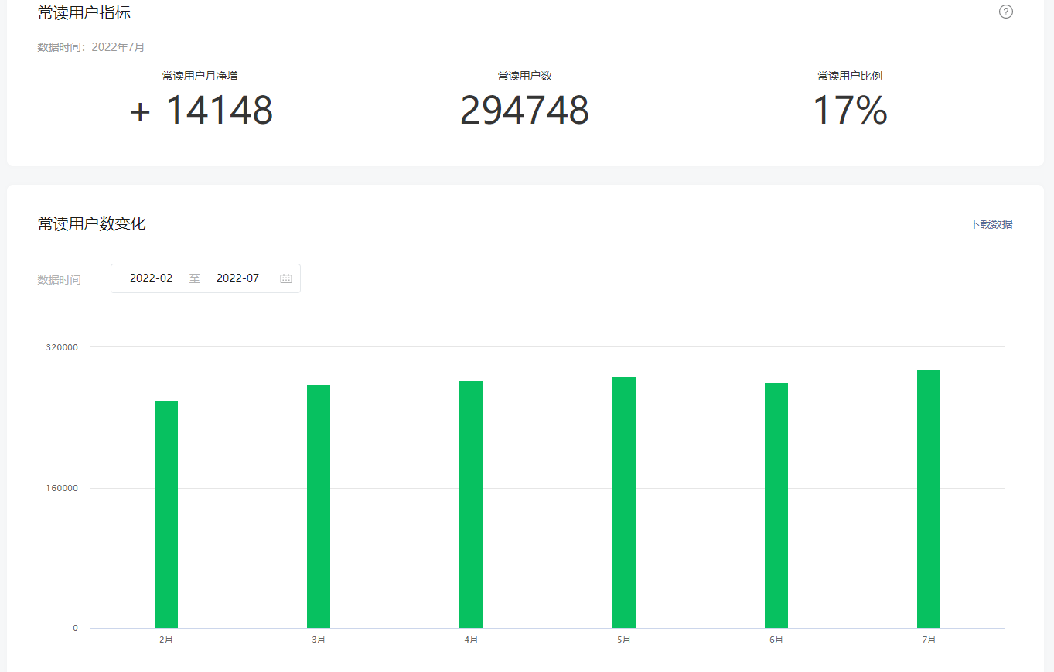This screenshot has height=672, width=1054.
Task: Click the 294748 常读用户数 figure
Action: click(524, 110)
